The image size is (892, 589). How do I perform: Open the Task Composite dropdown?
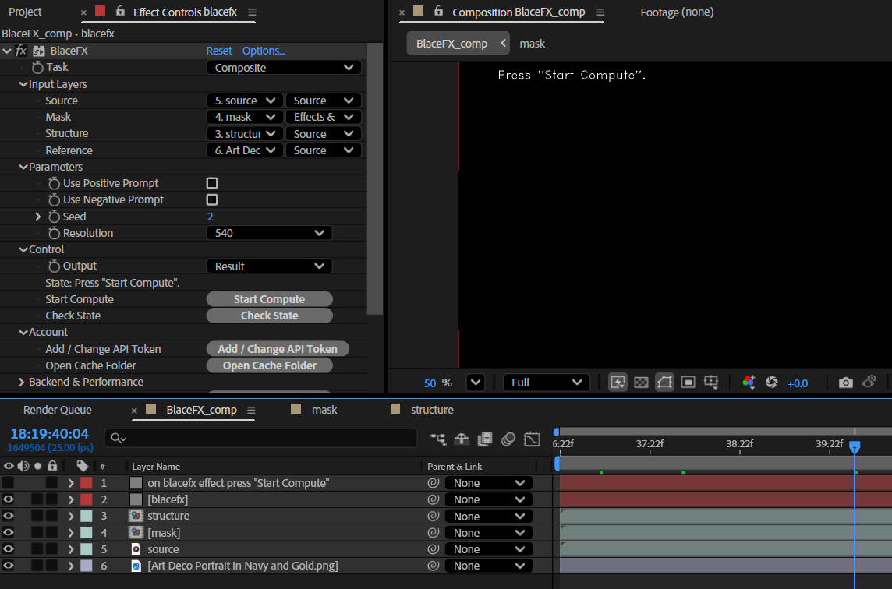284,68
